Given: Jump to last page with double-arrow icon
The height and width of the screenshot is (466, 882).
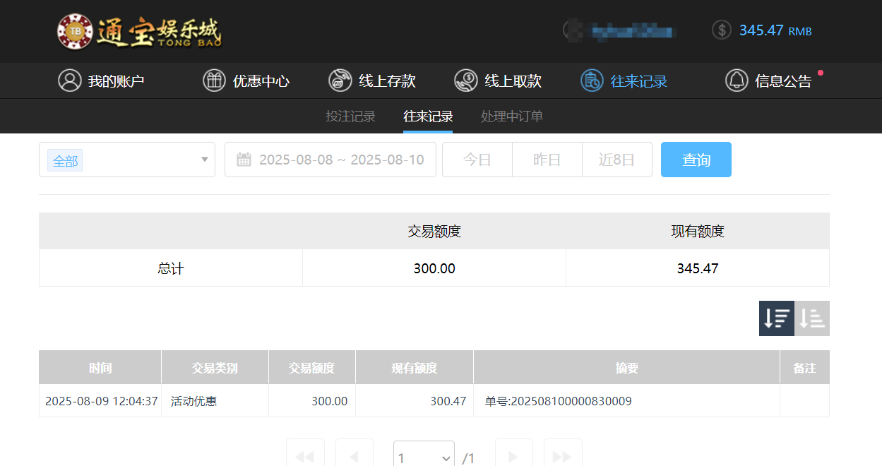Looking at the screenshot, I should point(561,455).
